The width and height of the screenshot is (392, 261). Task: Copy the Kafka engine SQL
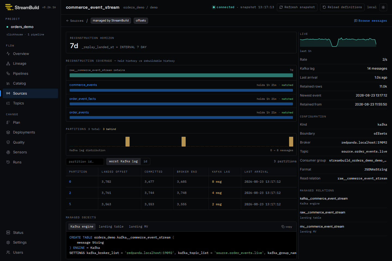[x=287, y=227]
